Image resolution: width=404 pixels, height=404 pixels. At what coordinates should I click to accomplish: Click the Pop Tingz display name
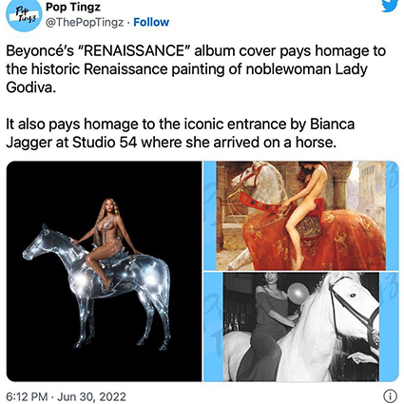(73, 7)
